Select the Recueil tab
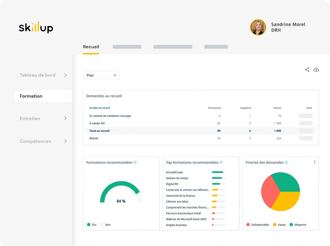 91,47
